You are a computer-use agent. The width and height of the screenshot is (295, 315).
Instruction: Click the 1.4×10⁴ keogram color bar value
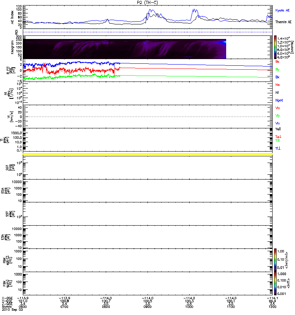click(283, 39)
